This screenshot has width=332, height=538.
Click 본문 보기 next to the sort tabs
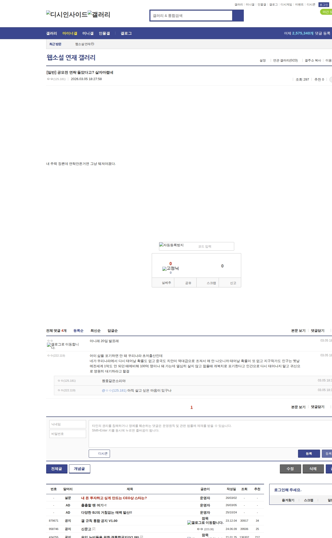point(298,331)
